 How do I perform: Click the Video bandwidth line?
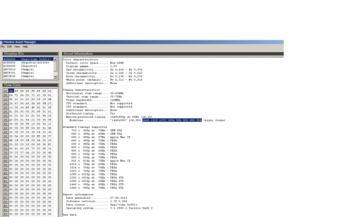coord(93,100)
